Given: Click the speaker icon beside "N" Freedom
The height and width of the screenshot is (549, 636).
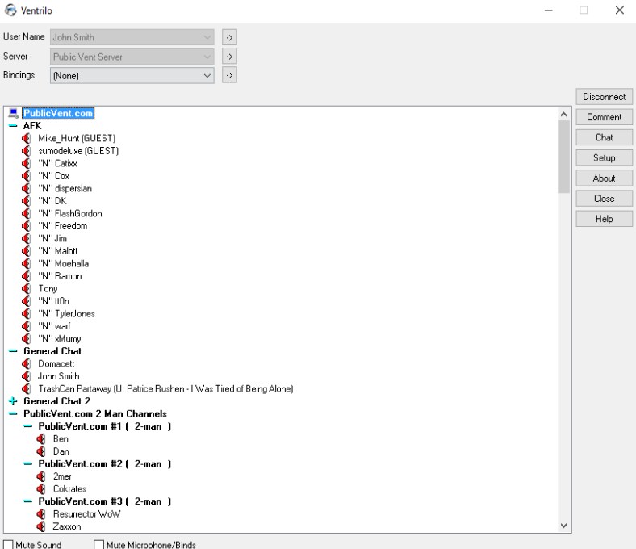Looking at the screenshot, I should coord(26,226).
